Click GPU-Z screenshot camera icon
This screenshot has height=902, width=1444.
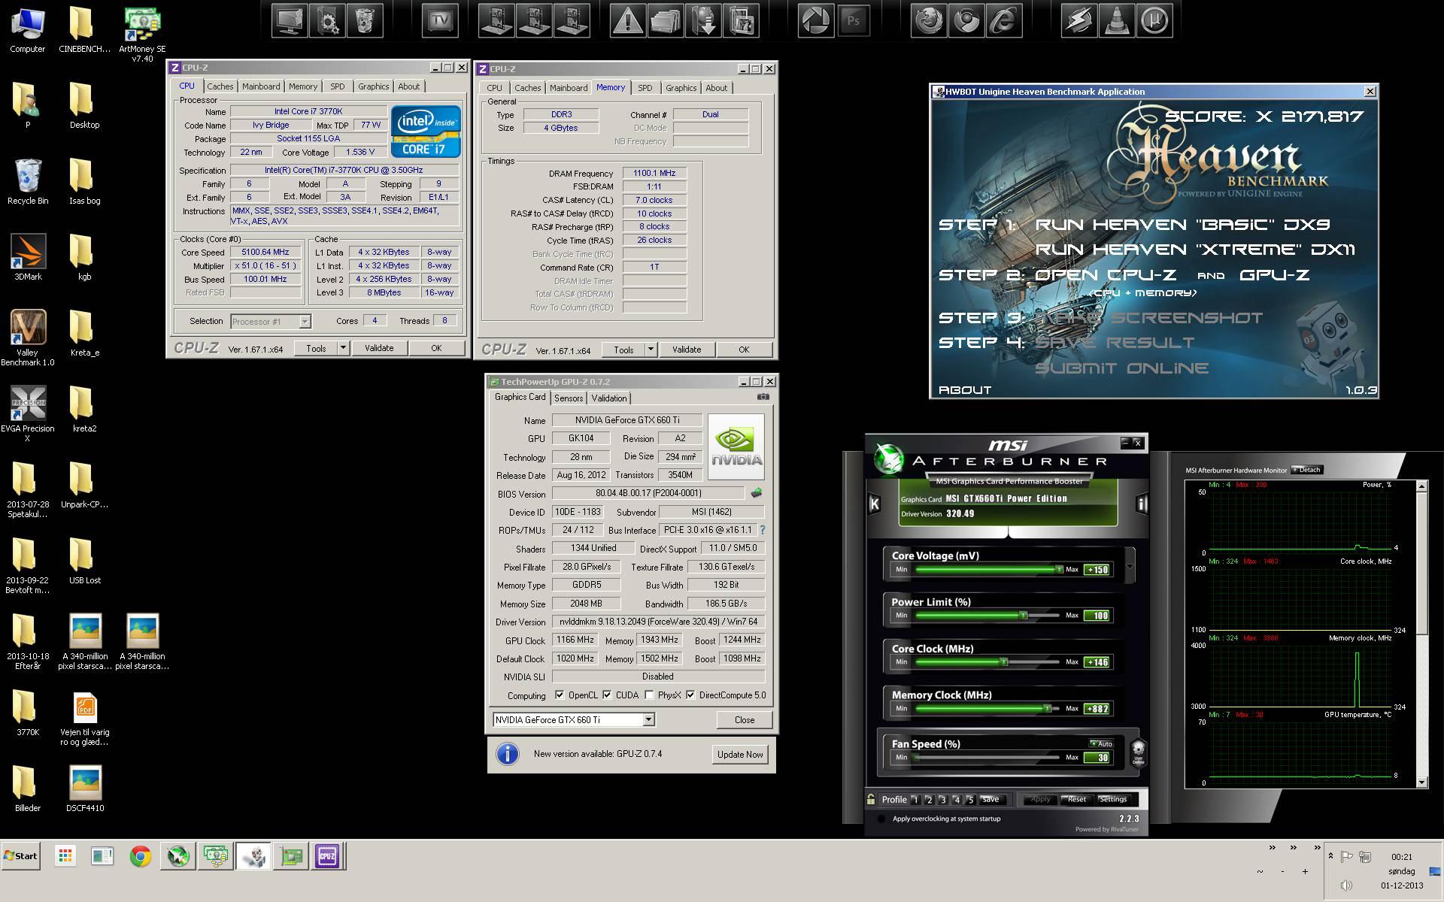coord(763,396)
